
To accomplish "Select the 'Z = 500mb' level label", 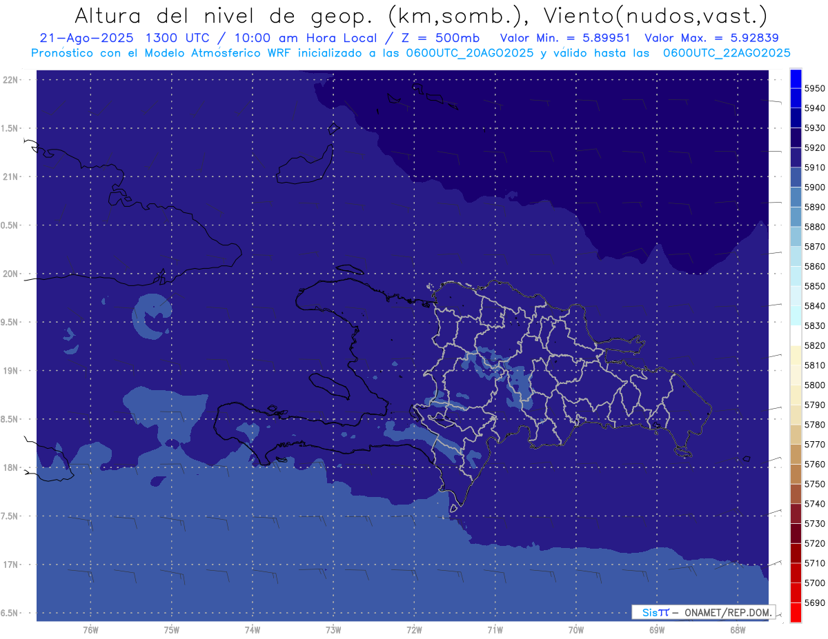I will point(442,38).
